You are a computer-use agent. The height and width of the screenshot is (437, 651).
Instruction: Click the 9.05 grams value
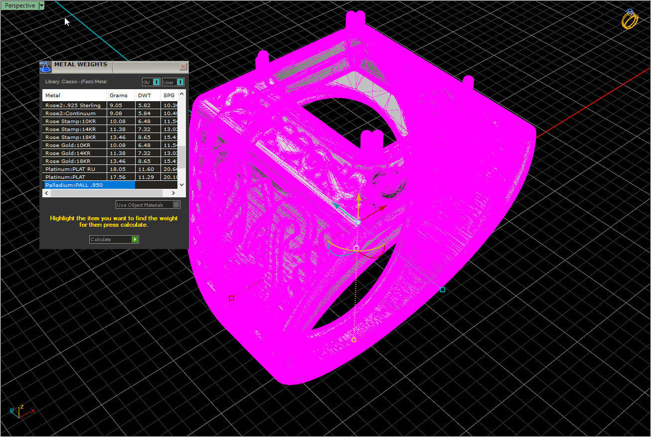tap(116, 105)
